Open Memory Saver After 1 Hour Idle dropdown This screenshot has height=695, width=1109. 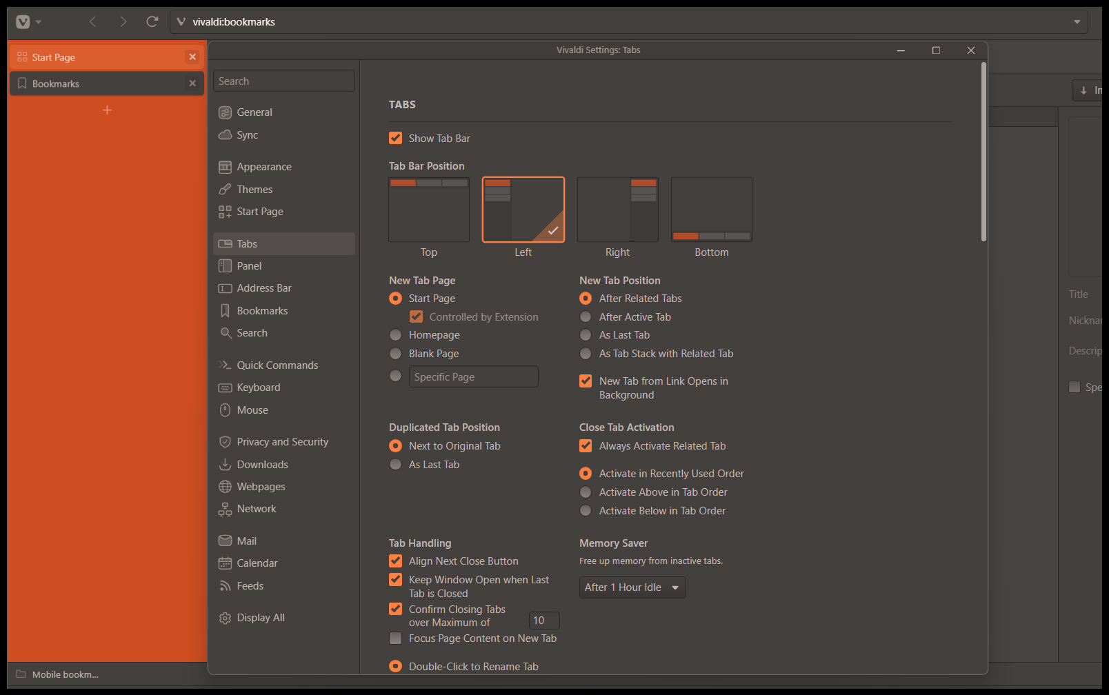pos(632,587)
